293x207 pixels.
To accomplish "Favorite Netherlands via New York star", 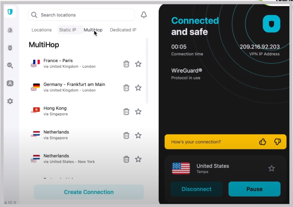I will coord(138,159).
